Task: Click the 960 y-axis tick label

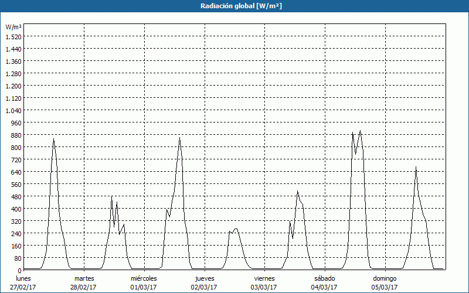Action: (x=15, y=122)
